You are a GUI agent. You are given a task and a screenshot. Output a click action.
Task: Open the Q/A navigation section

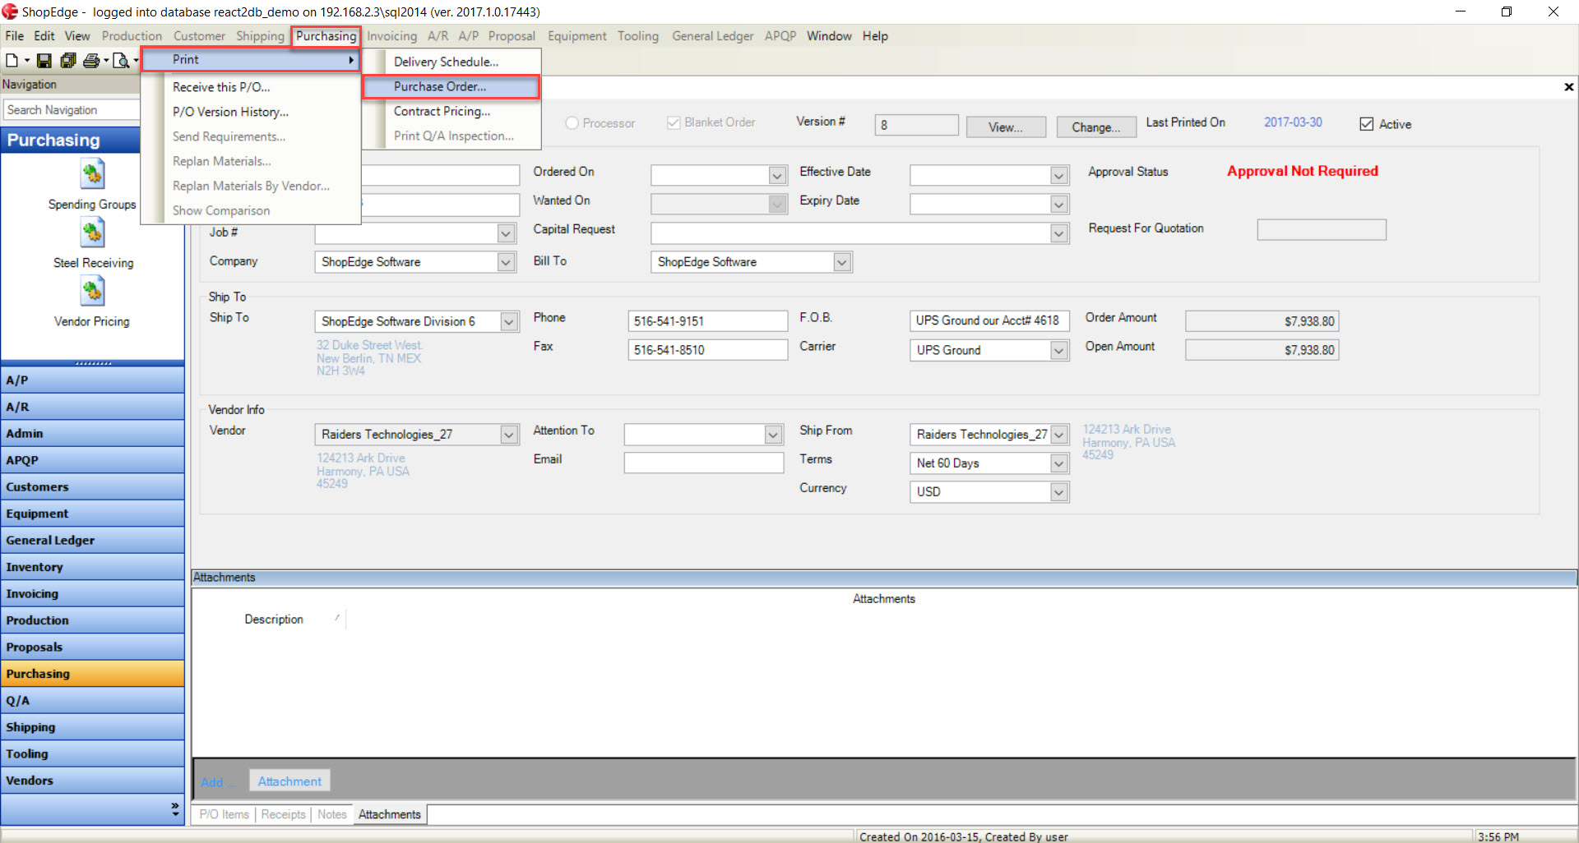[x=92, y=701]
